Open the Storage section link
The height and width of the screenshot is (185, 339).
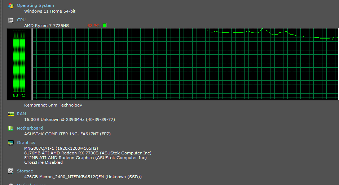tap(25, 171)
